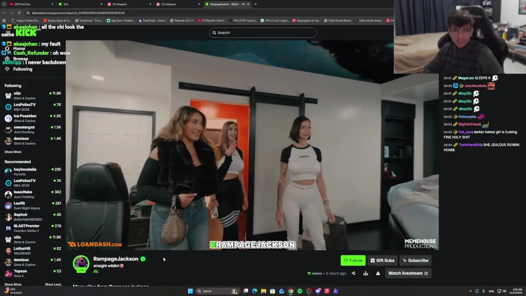Open the Apple Music taskbar icon

pyautogui.click(x=327, y=291)
